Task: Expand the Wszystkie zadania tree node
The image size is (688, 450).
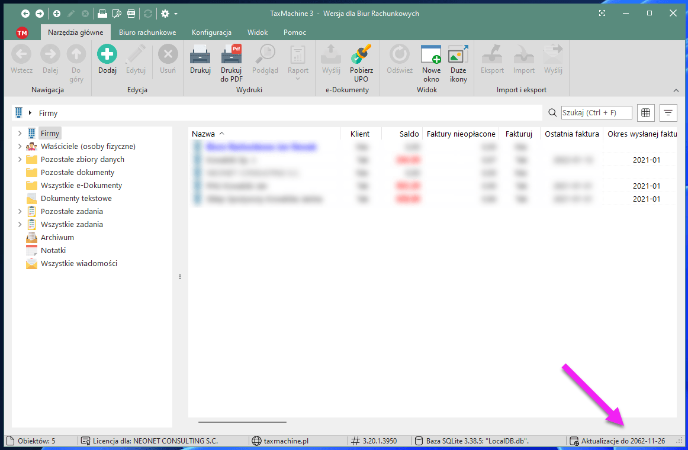Action: click(x=20, y=225)
